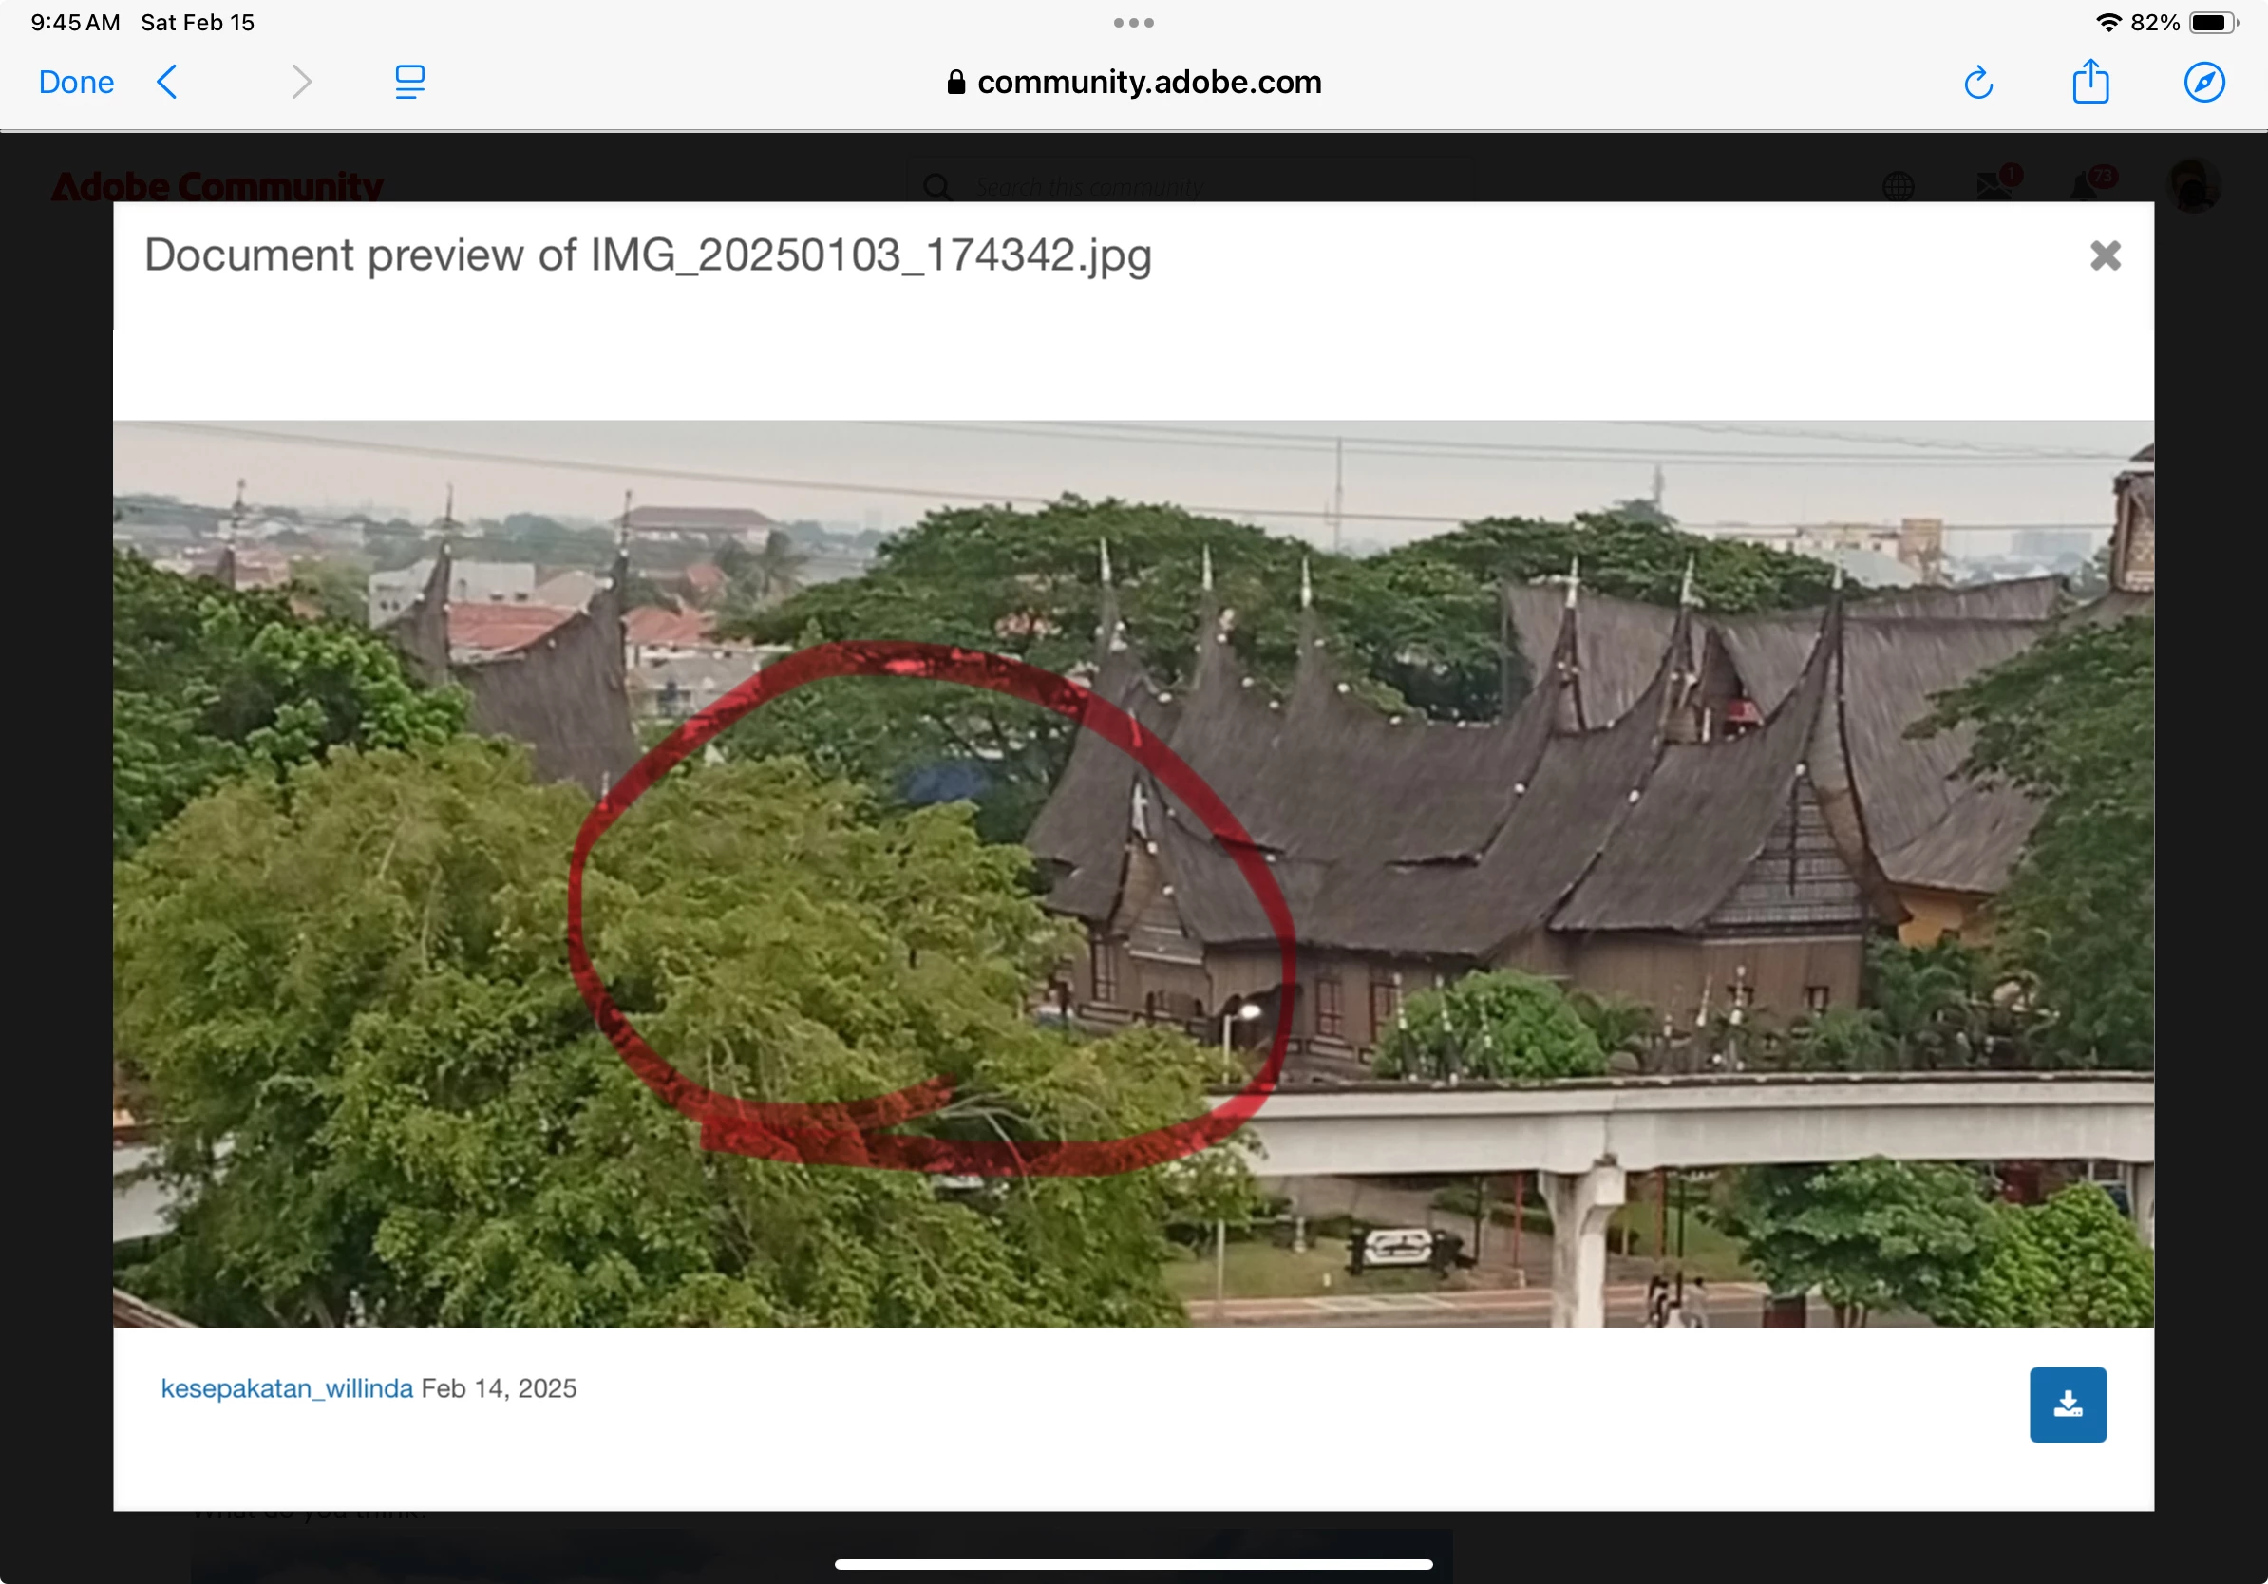2268x1584 pixels.
Task: Click the previewed photo with the red circle
Action: coord(1133,873)
